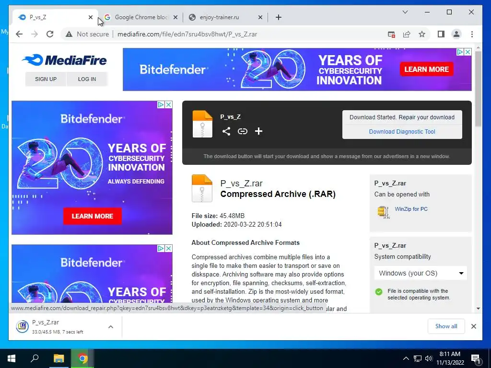Image resolution: width=491 pixels, height=368 pixels.
Task: Open Windows taskbar search
Action: click(35, 358)
